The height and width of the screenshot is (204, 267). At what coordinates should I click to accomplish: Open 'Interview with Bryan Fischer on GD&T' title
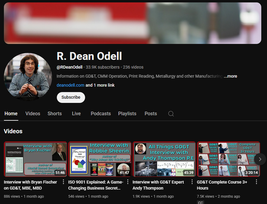click(x=30, y=185)
